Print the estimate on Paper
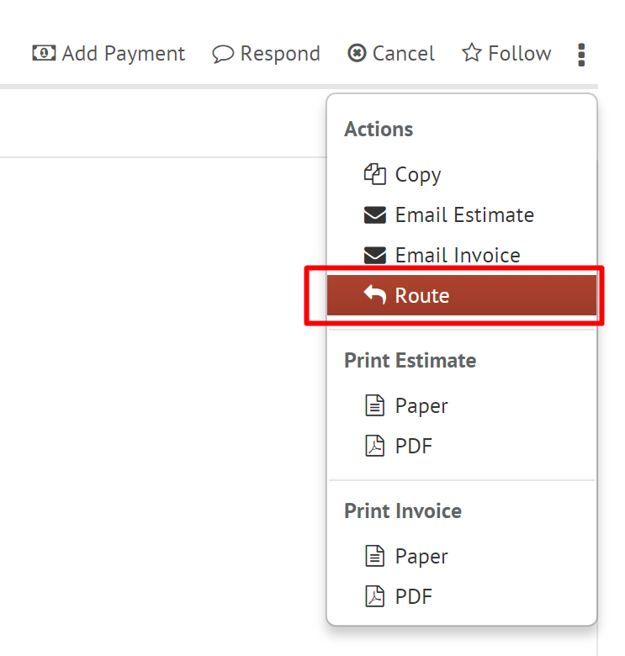The image size is (625, 656). 421,405
